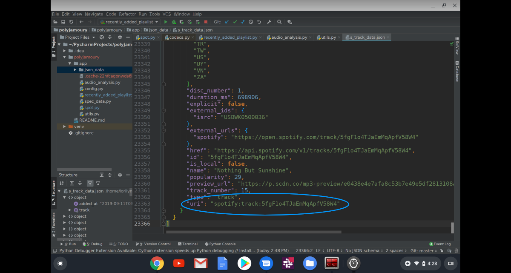Hide the Project panel with minus icon
The image size is (511, 273).
point(128,37)
